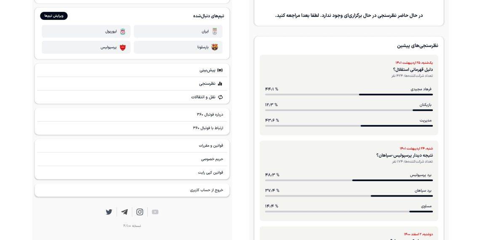The height and width of the screenshot is (240, 480).
Task: Open حریم خصوصی link
Action: pyautogui.click(x=212, y=159)
